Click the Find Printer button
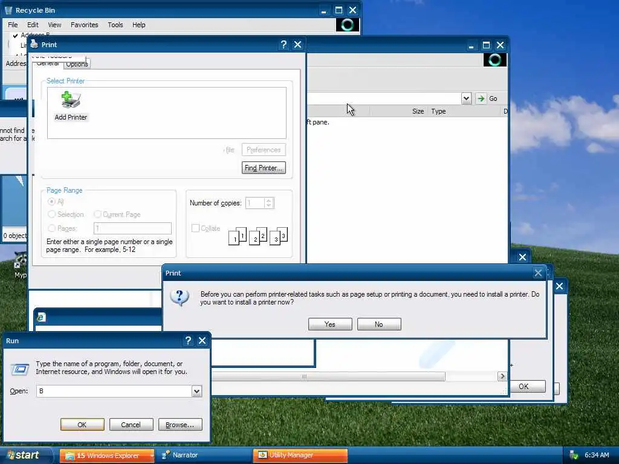This screenshot has height=464, width=619. click(264, 168)
